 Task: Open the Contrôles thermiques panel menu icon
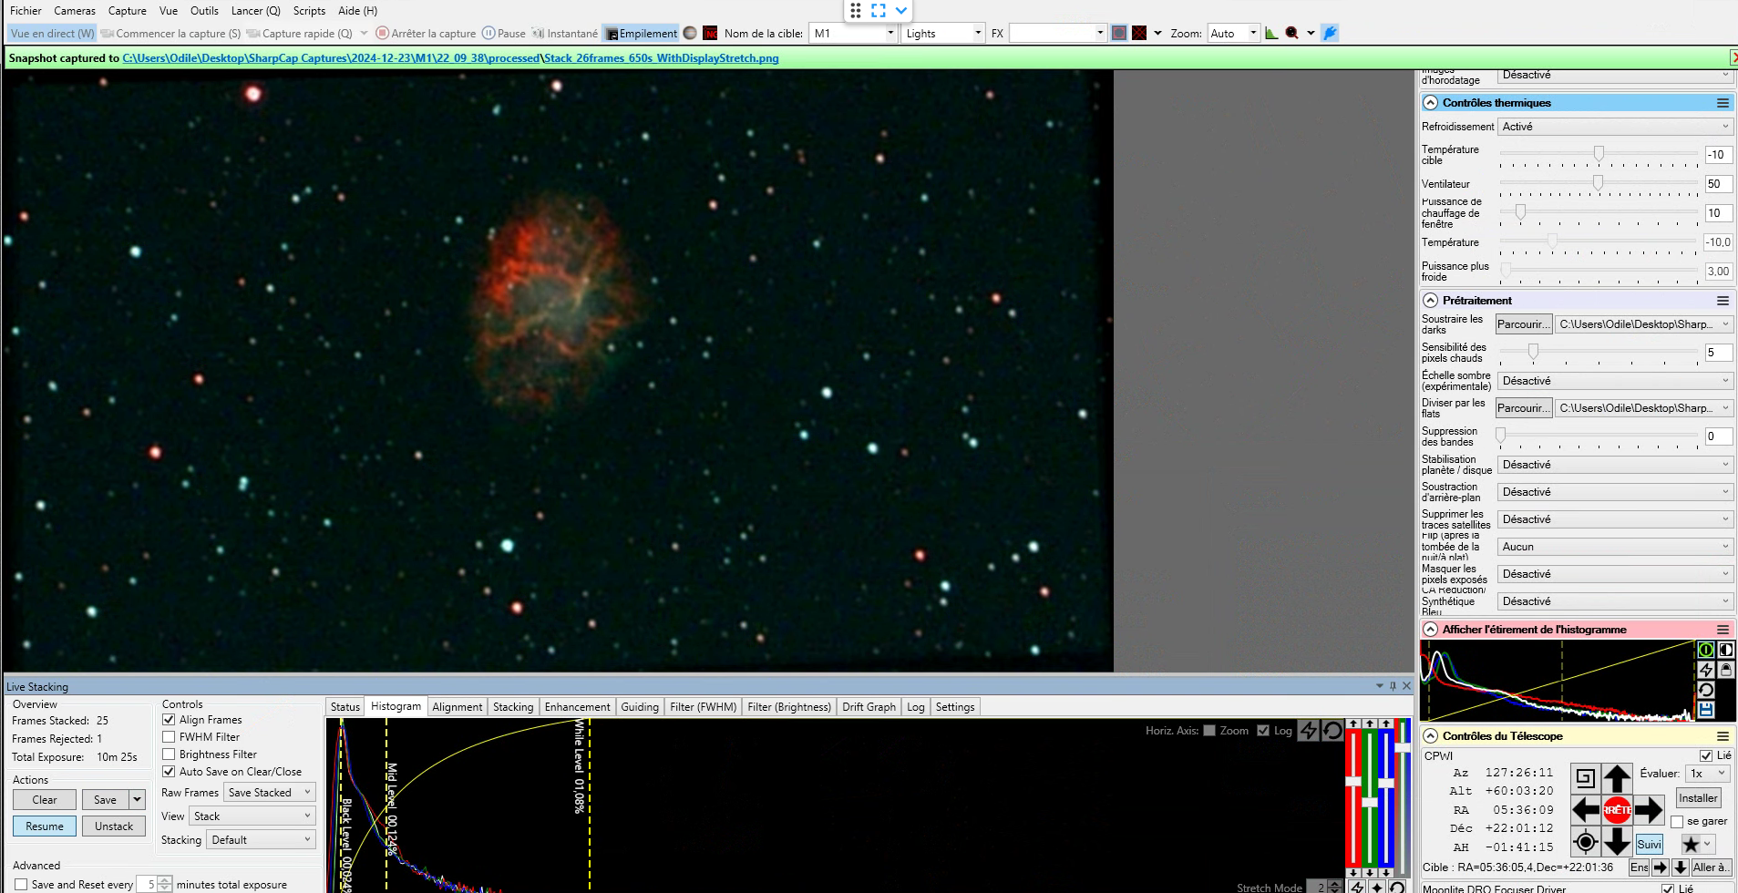point(1723,103)
